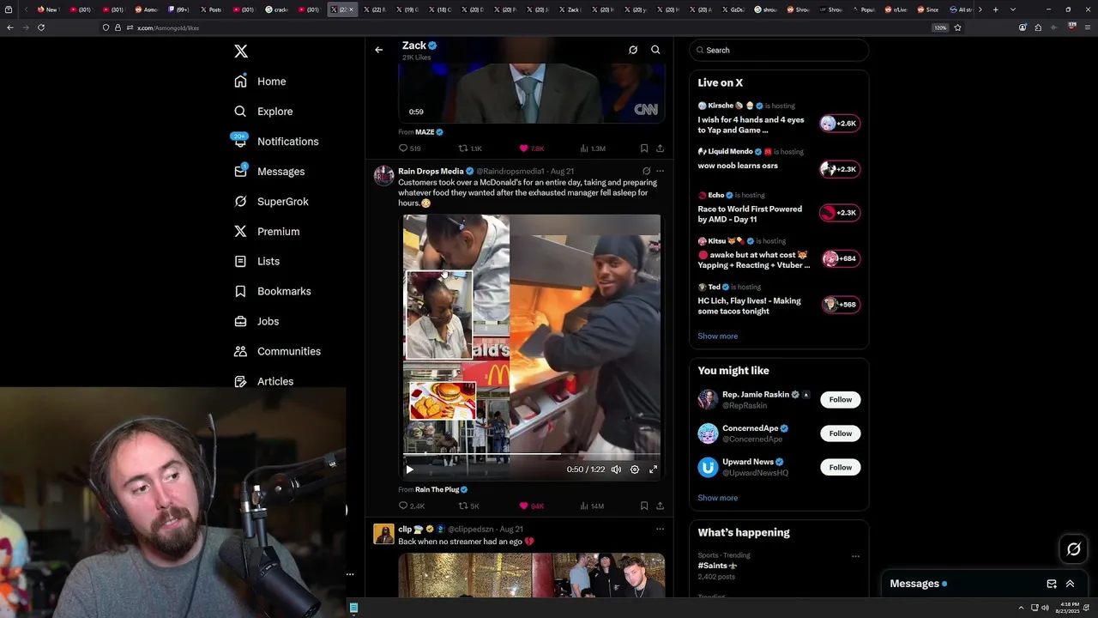Go back using the profile header arrow

pyautogui.click(x=378, y=50)
